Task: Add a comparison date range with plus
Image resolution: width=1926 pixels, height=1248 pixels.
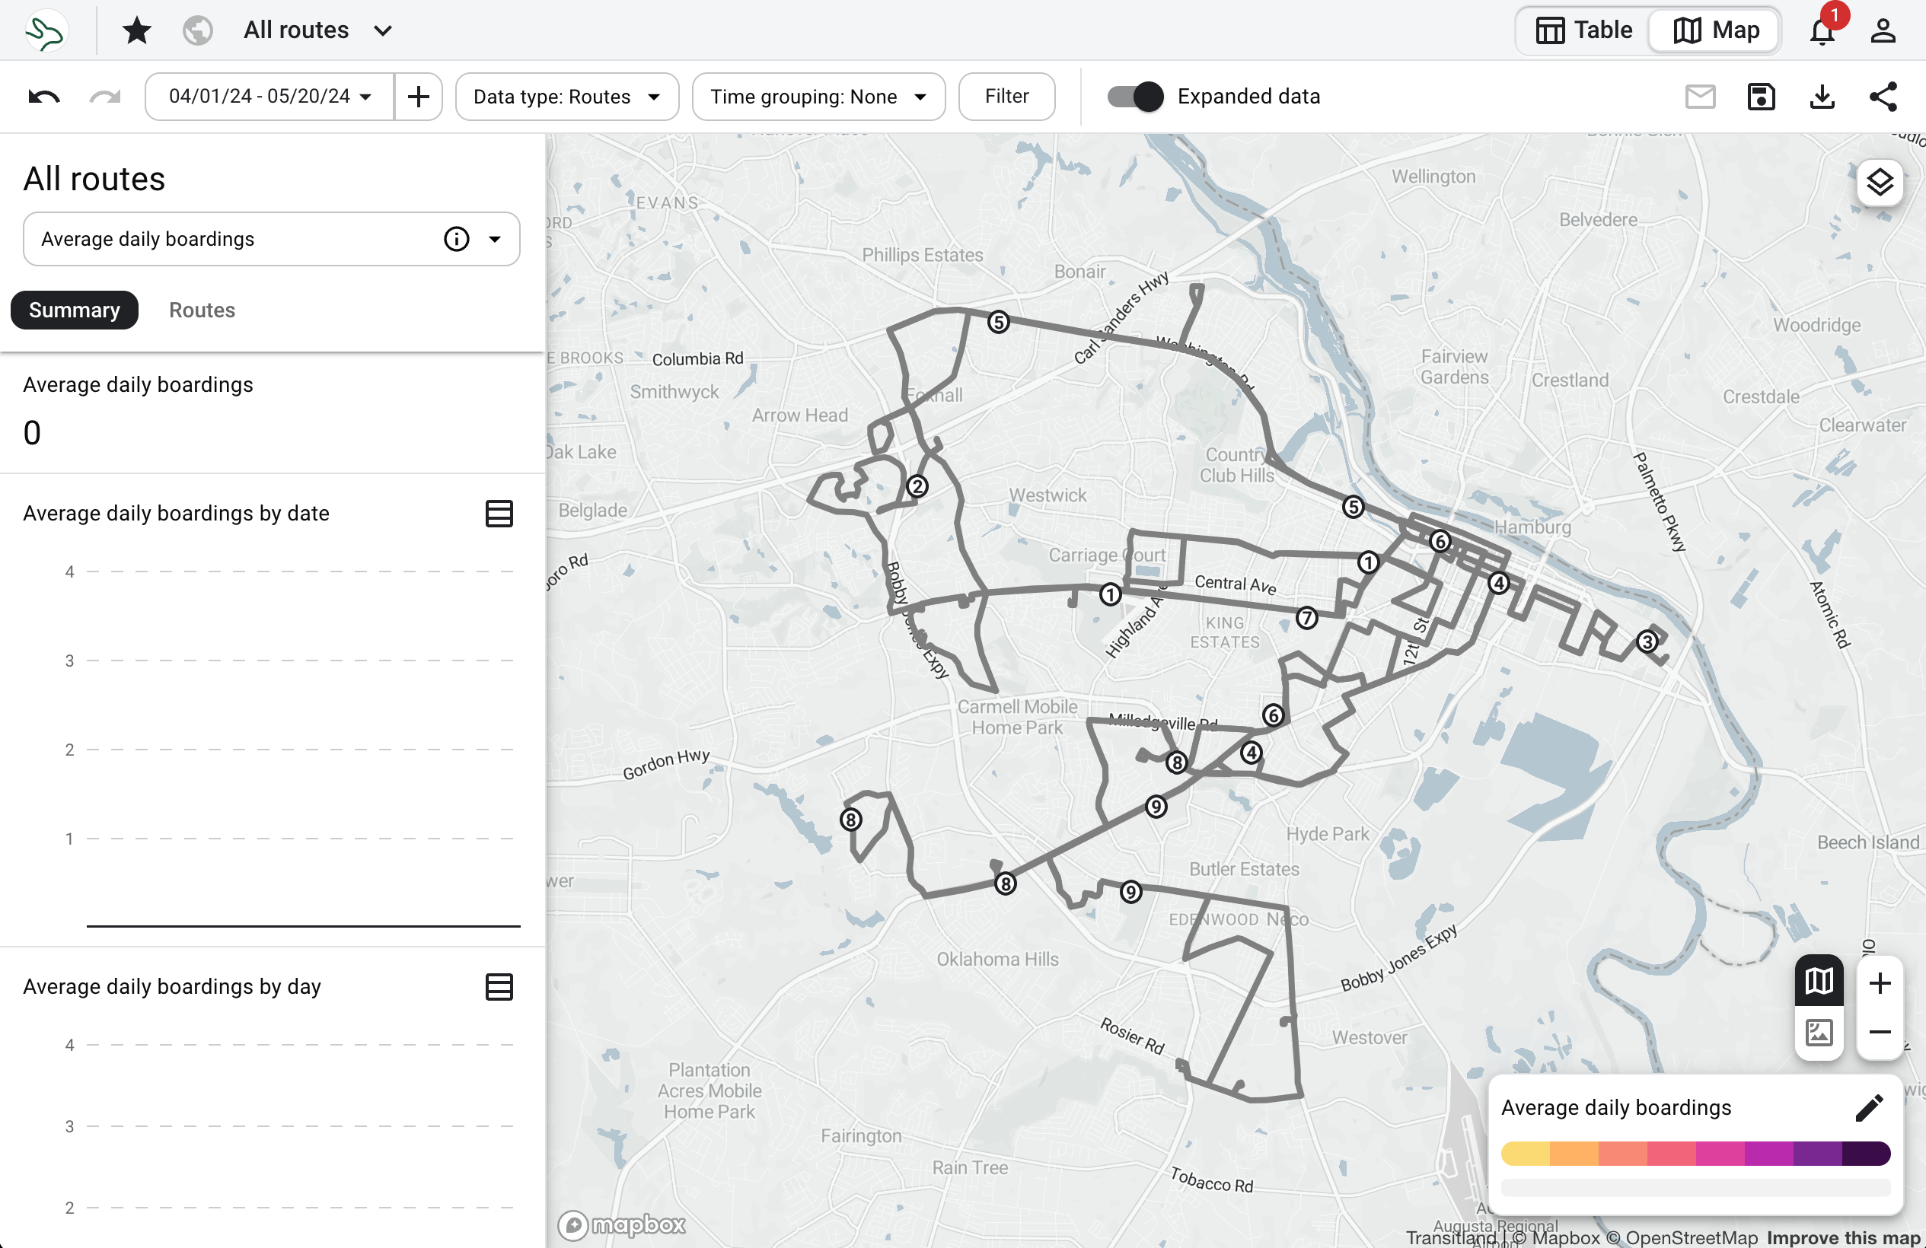Action: pyautogui.click(x=419, y=96)
